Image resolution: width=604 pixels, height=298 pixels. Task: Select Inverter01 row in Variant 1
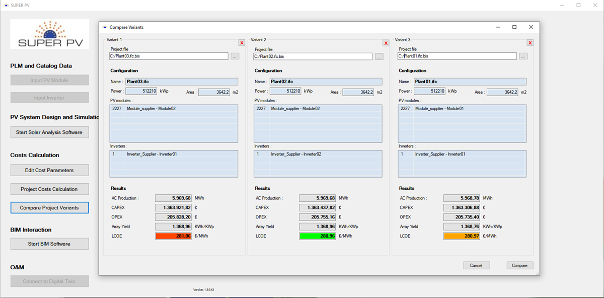click(x=174, y=154)
